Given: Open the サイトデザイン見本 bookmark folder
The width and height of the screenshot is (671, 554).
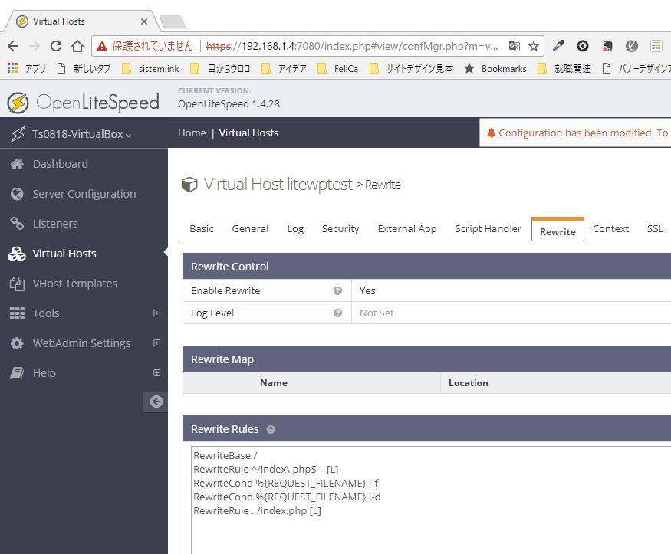Looking at the screenshot, I should pyautogui.click(x=411, y=68).
